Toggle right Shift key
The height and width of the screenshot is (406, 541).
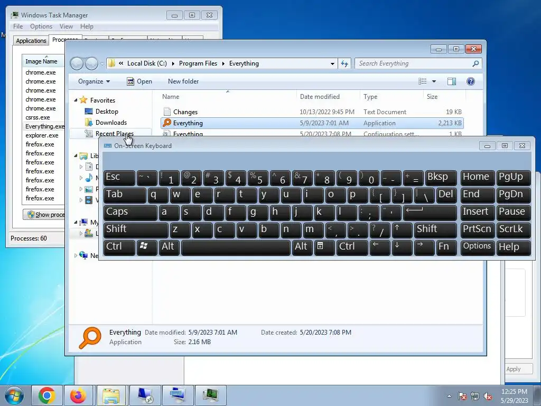click(x=435, y=230)
